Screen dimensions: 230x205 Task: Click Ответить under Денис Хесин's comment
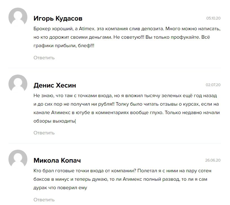coord(44,133)
